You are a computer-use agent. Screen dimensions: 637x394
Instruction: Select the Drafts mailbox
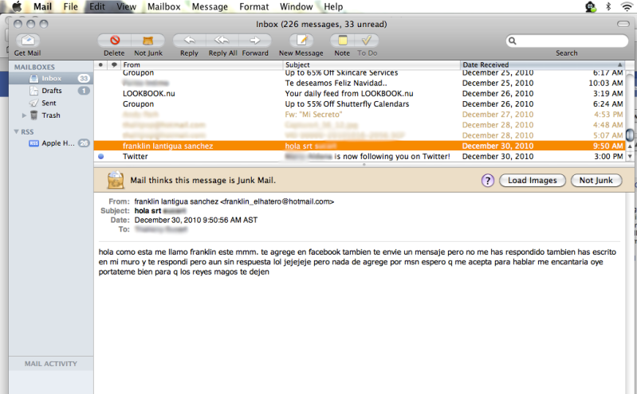click(x=52, y=91)
